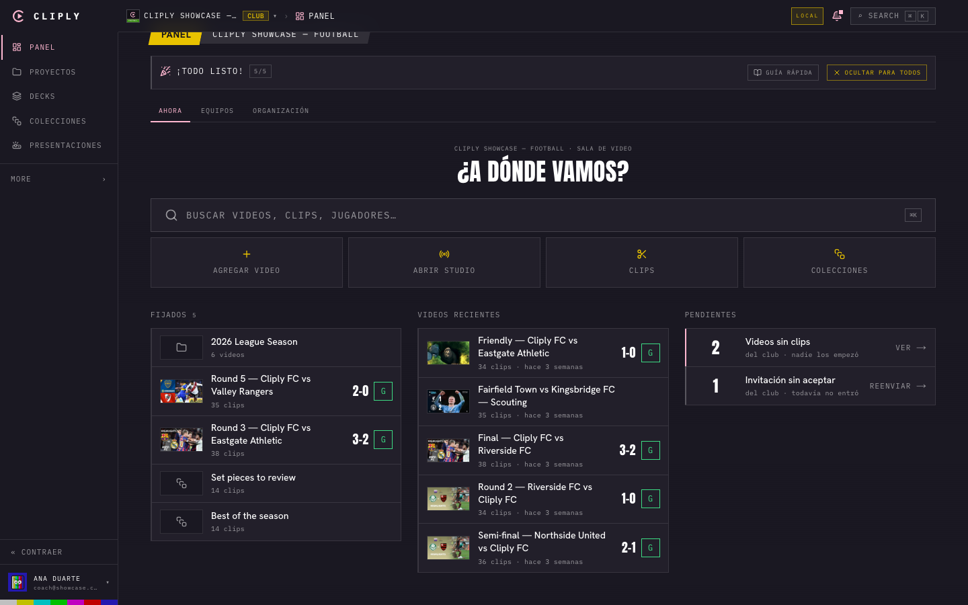Click the party popper Todo Listo icon
Screen dimensions: 968x605
point(165,71)
